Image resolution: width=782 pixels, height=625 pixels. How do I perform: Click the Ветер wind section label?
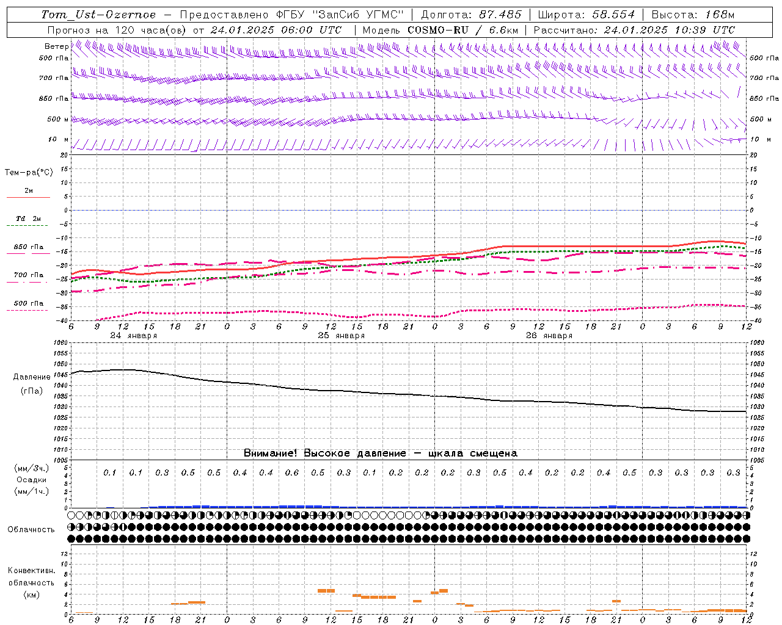pyautogui.click(x=56, y=46)
